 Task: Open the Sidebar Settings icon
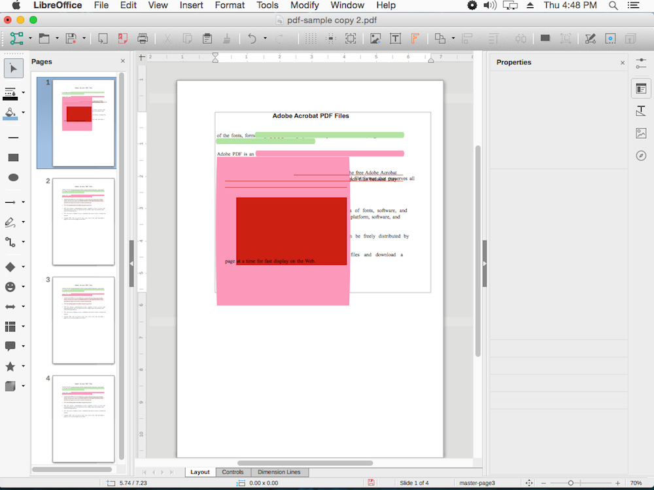coord(641,63)
